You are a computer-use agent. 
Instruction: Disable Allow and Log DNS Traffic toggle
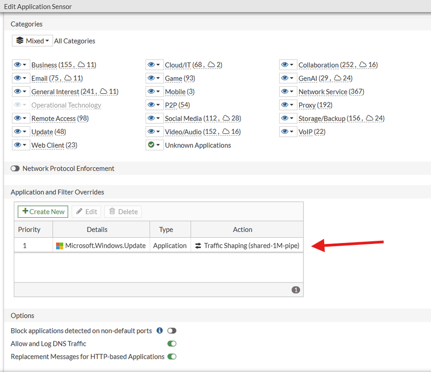point(172,343)
